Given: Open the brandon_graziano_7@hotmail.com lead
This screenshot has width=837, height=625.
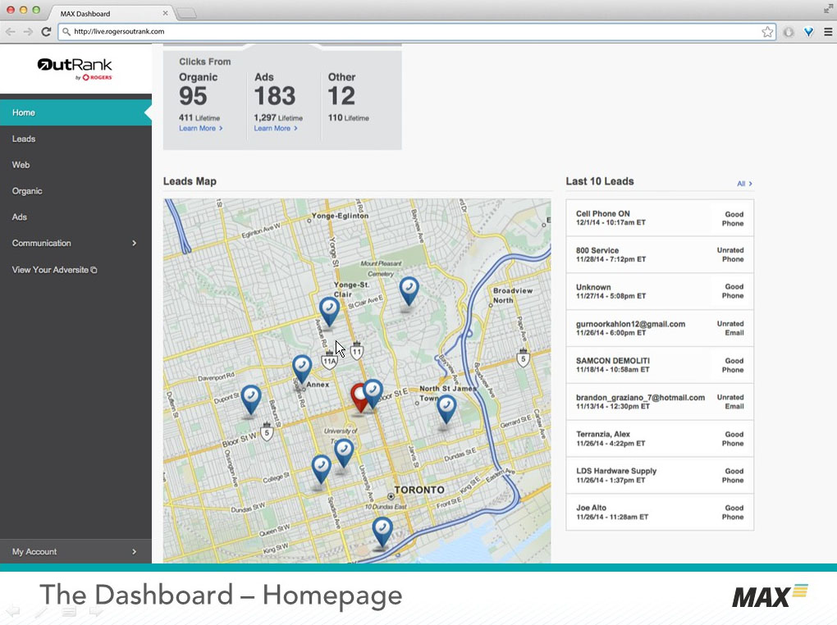Looking at the screenshot, I should pyautogui.click(x=660, y=402).
